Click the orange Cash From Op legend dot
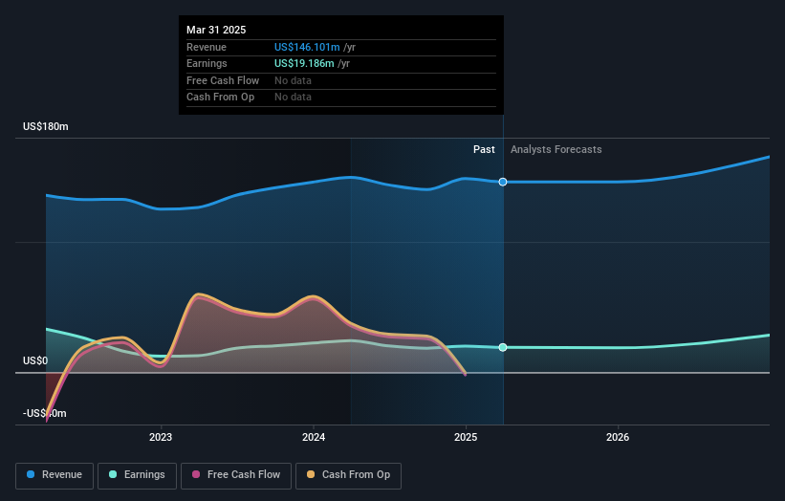The image size is (785, 501). click(311, 474)
